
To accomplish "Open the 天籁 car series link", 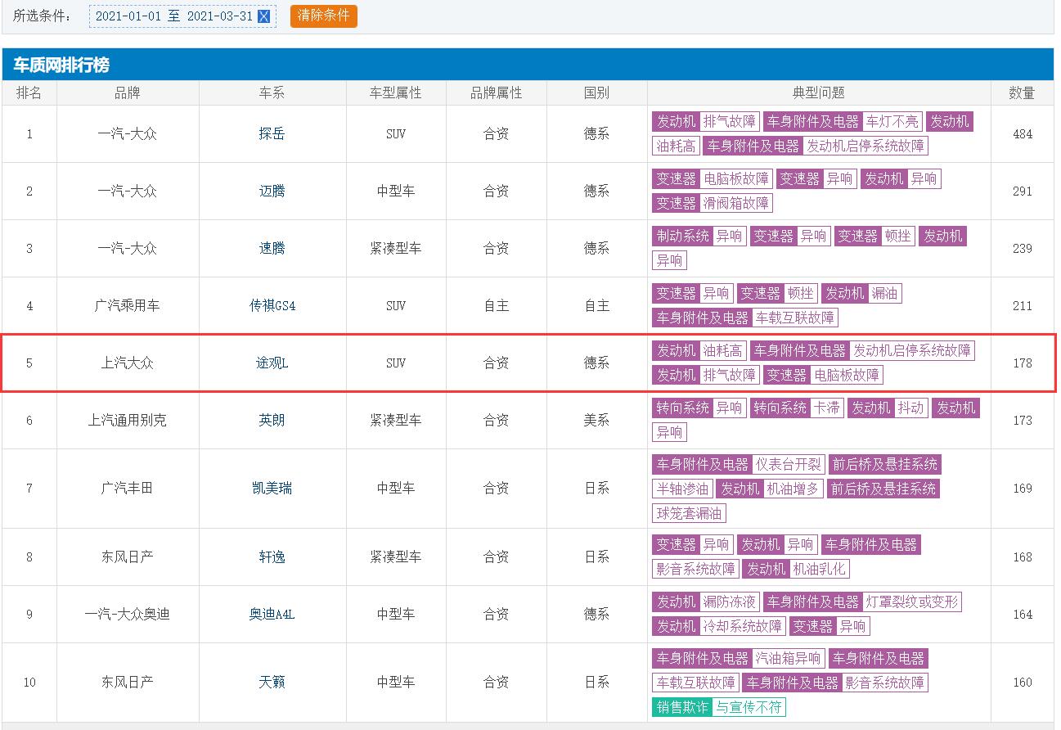I will pyautogui.click(x=272, y=683).
